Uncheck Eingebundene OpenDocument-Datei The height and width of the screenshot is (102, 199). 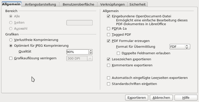point(109,16)
